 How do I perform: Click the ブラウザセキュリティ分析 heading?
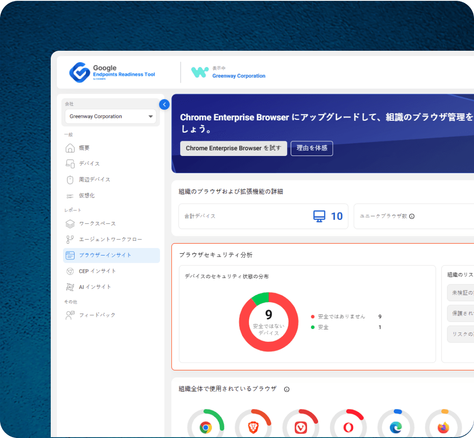coord(216,255)
